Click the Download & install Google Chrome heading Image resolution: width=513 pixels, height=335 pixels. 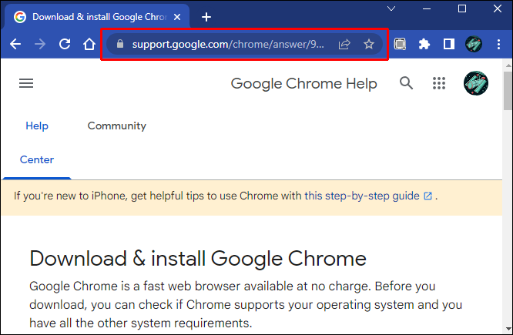[198, 259]
